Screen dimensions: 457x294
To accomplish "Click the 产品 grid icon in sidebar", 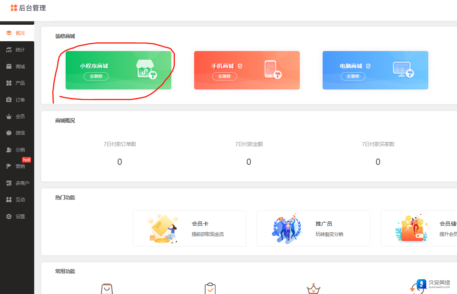I will (x=9, y=83).
